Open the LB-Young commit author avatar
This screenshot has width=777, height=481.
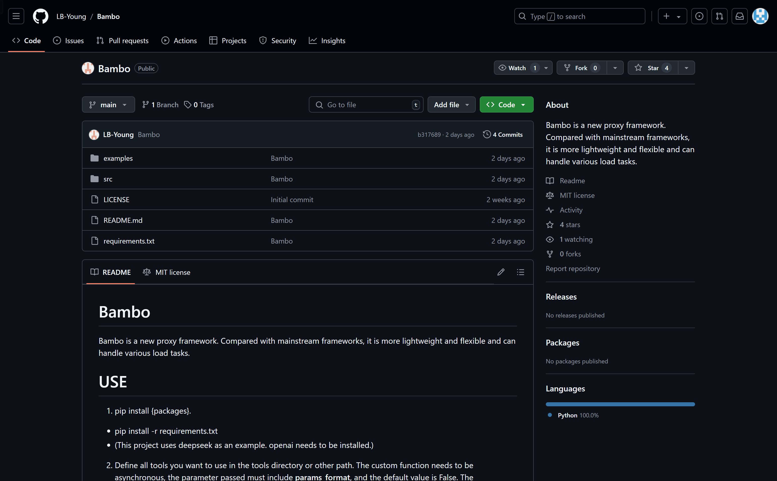94,135
